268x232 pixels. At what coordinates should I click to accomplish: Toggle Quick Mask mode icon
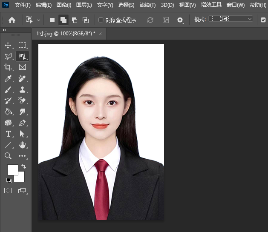tap(8, 191)
